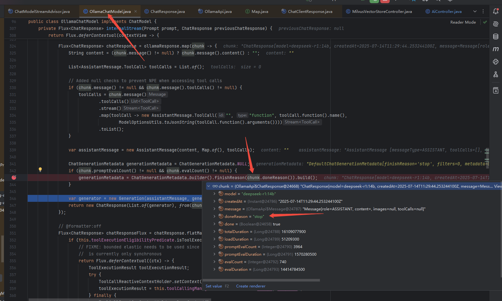The image size is (502, 301).
Task: Click the field icon beside promptEvalCount
Action: (221, 247)
